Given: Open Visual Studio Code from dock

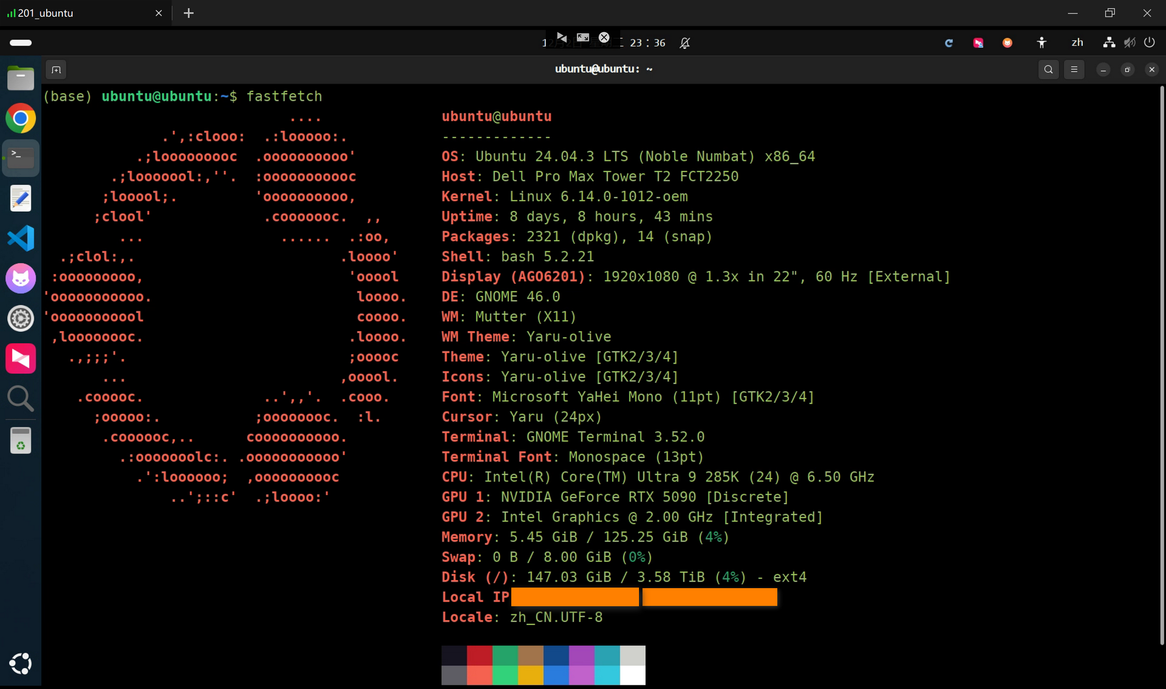Looking at the screenshot, I should coord(20,238).
